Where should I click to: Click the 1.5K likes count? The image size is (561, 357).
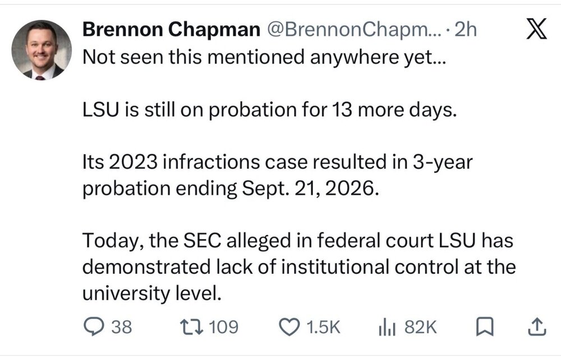(x=324, y=327)
